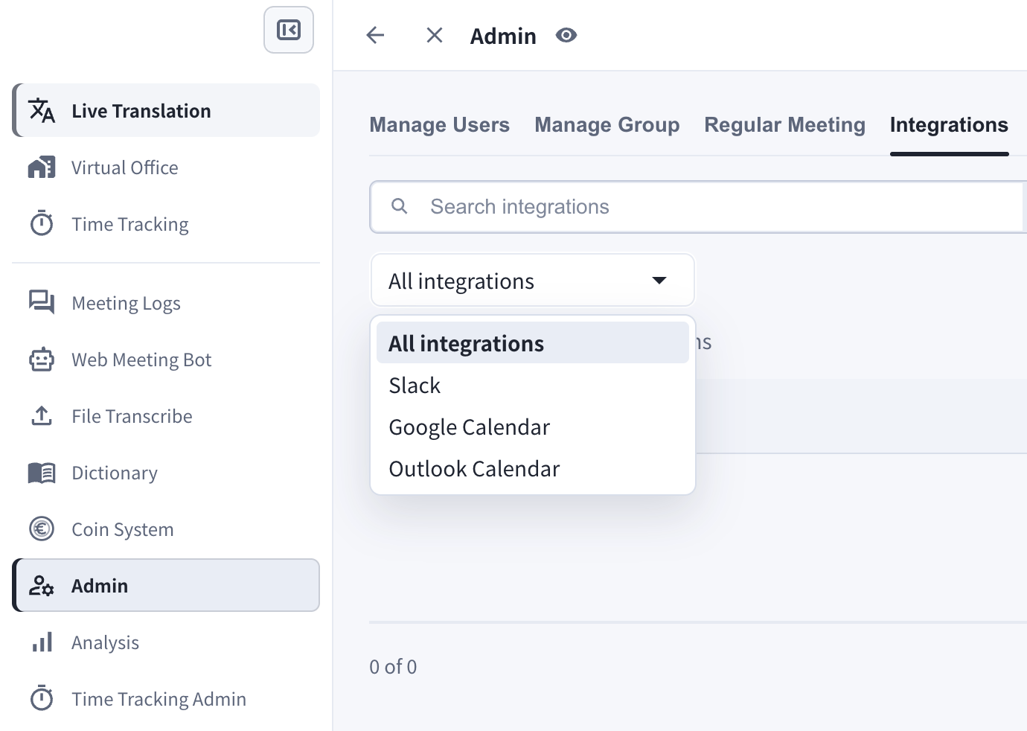The image size is (1027, 731).
Task: Open Time Tracking from sidebar
Action: pos(166,224)
